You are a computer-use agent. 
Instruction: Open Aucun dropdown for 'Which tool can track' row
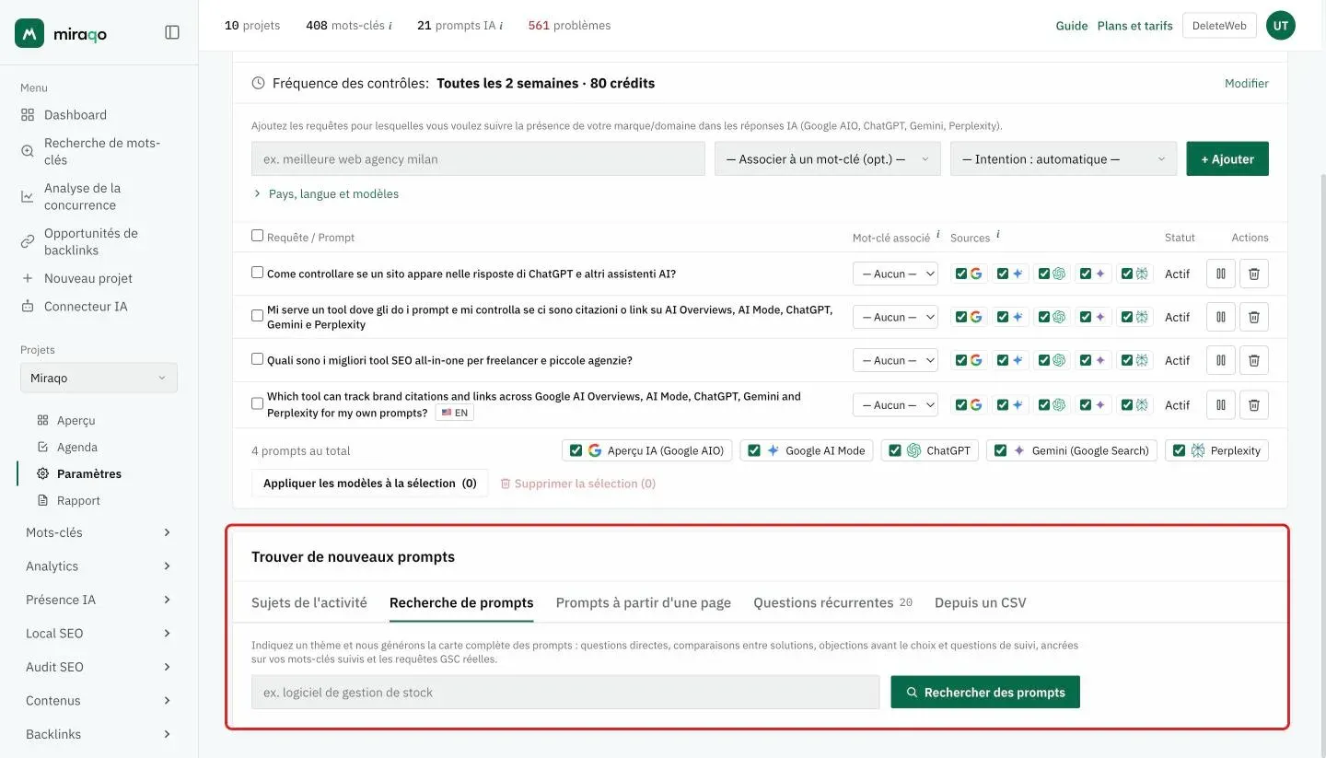(895, 404)
